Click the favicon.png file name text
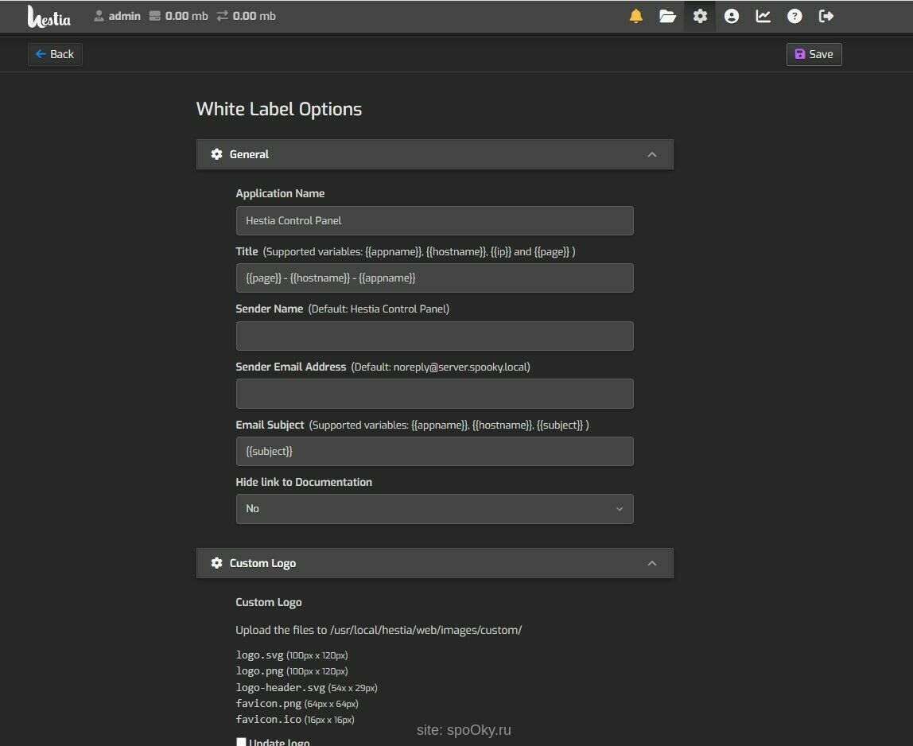Image resolution: width=913 pixels, height=746 pixels. 269,704
